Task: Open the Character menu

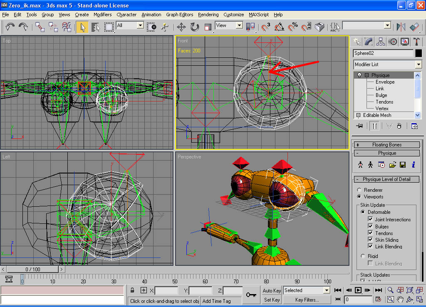Action: tap(126, 15)
